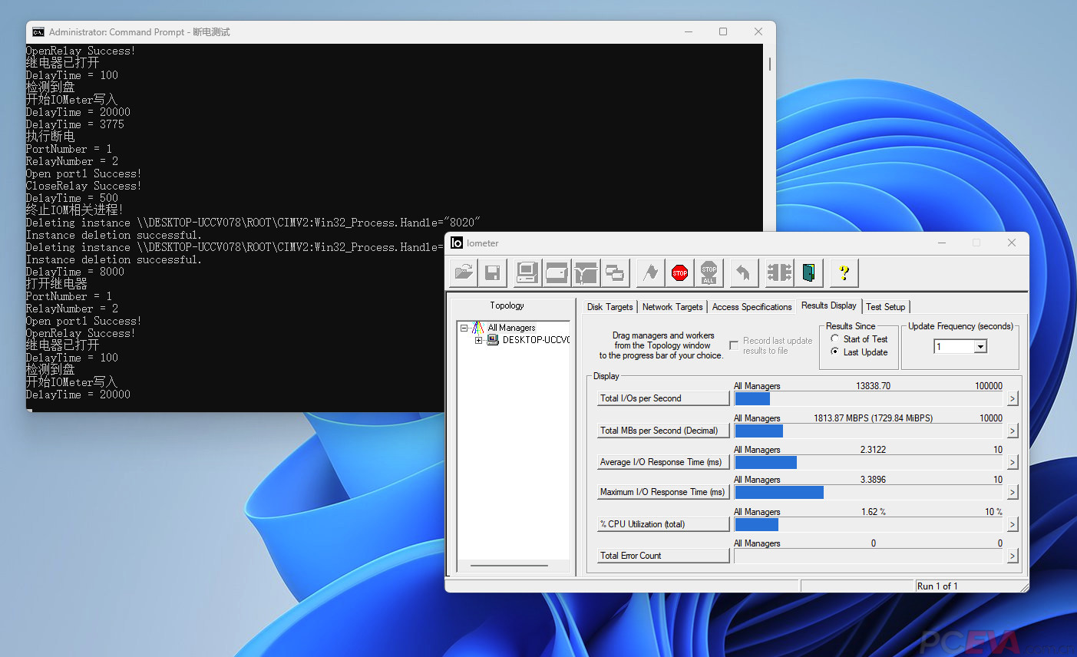The image size is (1077, 657).
Task: Open the Access Specifications tab
Action: 752,307
